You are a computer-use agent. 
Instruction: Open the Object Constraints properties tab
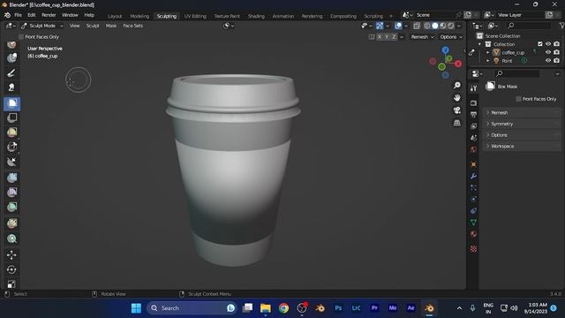tap(473, 210)
